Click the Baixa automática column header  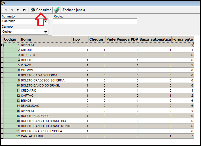coord(155,39)
